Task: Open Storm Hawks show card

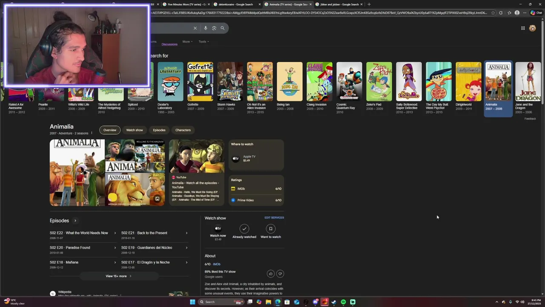Action: point(230,87)
